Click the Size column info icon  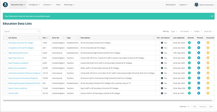[47, 38]
